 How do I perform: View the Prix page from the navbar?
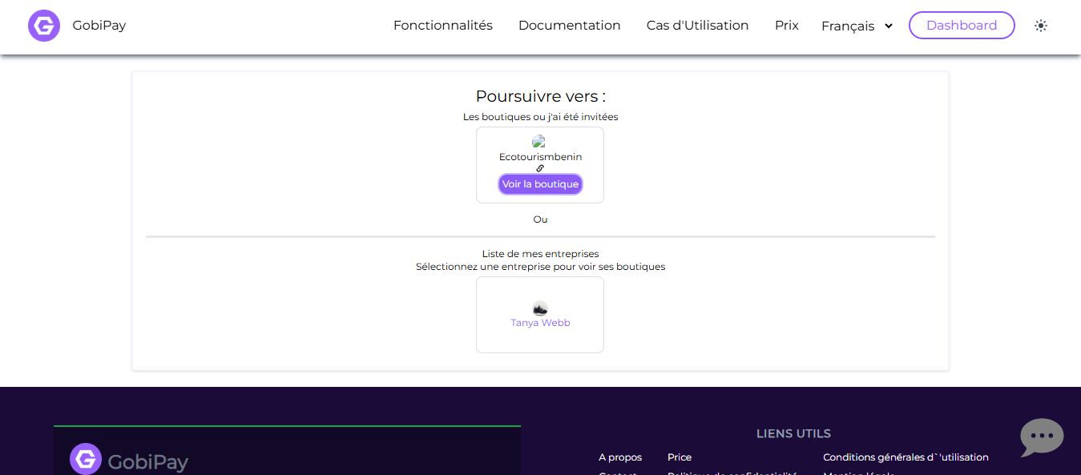point(786,25)
